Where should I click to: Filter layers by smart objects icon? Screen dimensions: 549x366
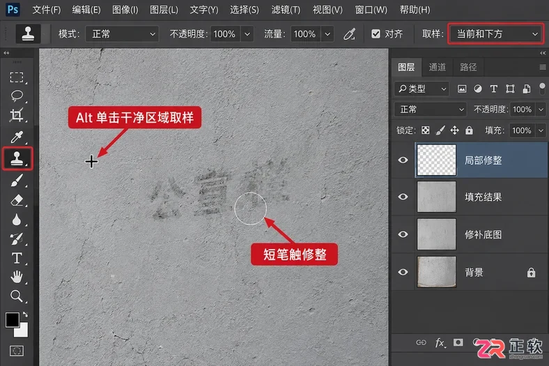click(x=526, y=89)
